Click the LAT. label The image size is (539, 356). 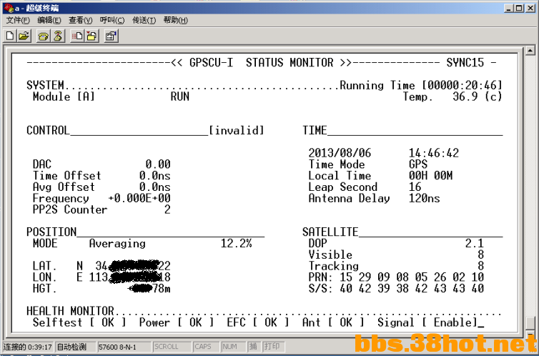pos(45,266)
